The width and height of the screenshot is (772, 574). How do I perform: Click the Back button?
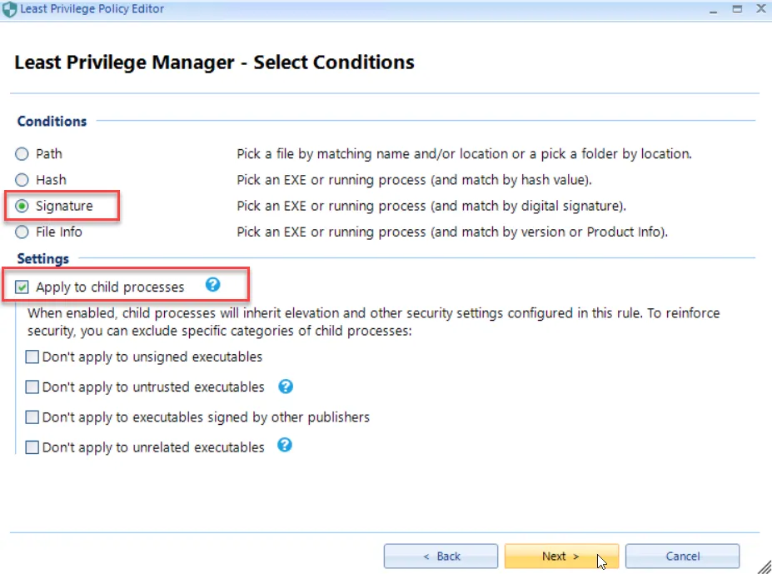pos(441,556)
